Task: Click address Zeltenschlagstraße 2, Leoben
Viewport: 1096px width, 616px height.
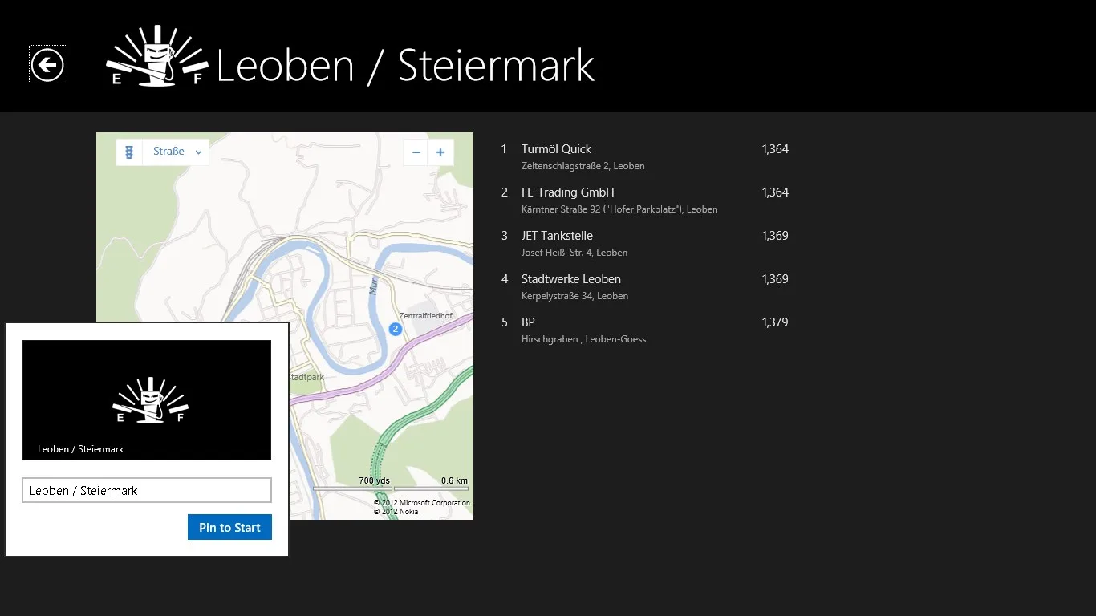Action: (x=583, y=166)
